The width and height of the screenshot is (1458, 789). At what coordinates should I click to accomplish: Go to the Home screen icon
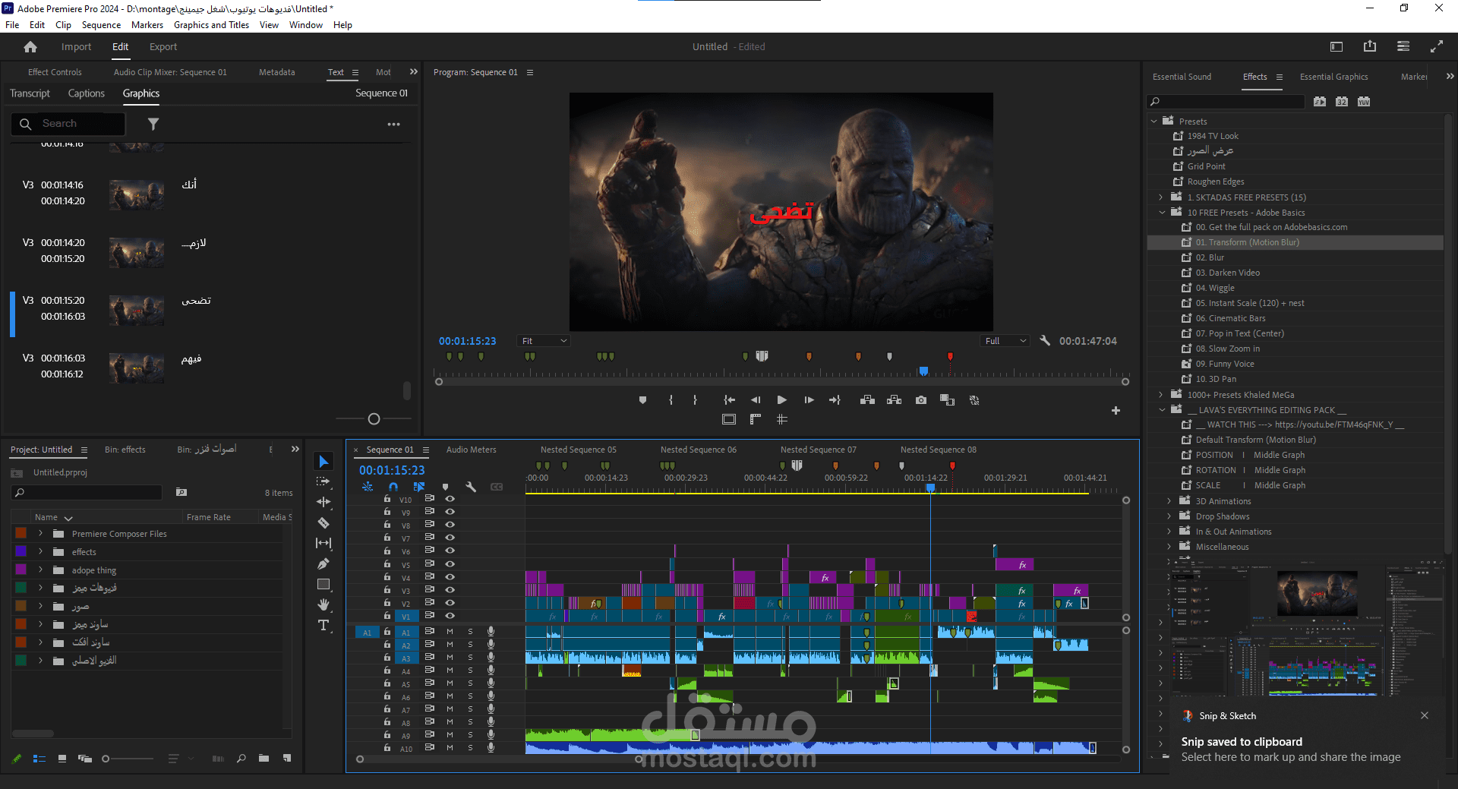point(30,47)
